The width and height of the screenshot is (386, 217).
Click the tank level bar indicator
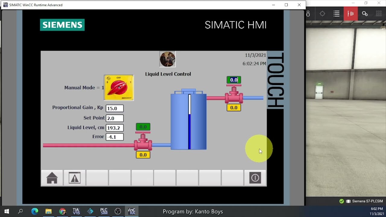pyautogui.click(x=189, y=122)
